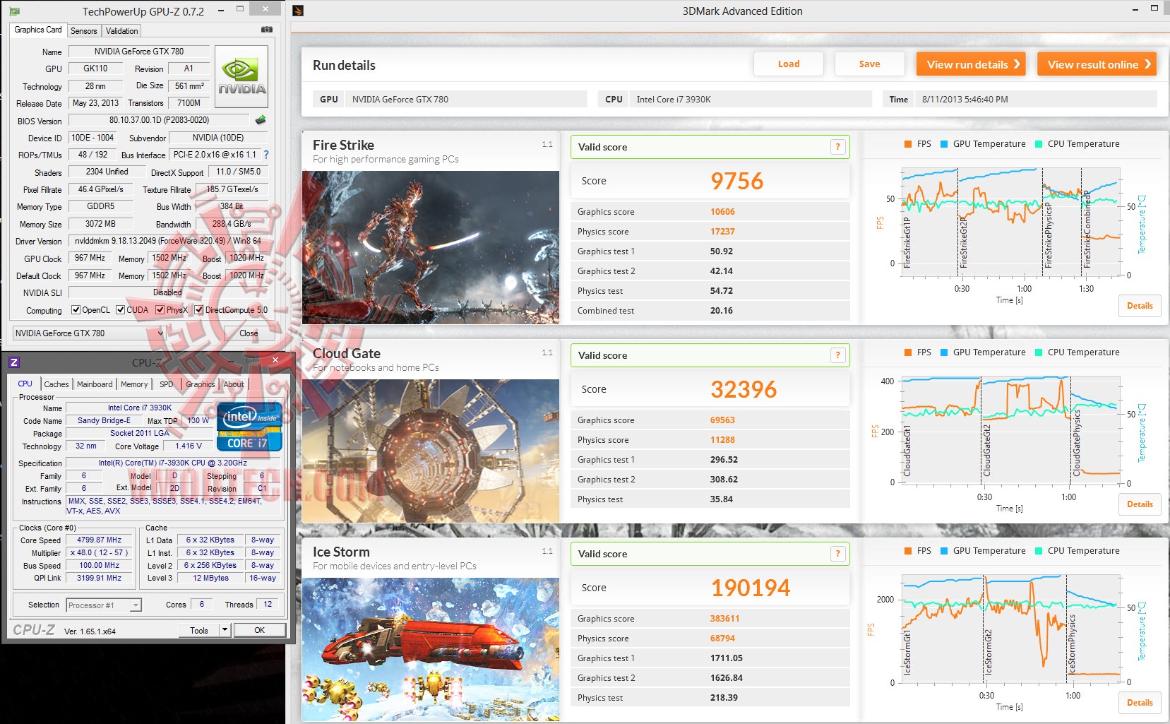Click the Close button in GPU-Z

(x=249, y=333)
